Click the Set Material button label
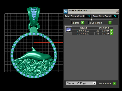This screenshot has width=122, height=91. tap(105, 83)
